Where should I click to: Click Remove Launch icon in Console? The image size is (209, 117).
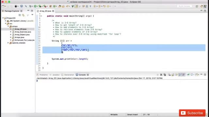tap(161, 75)
